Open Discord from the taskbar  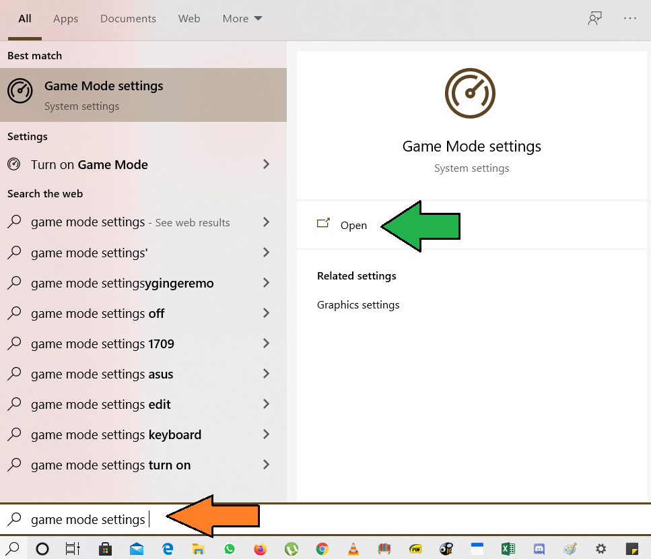coord(539,549)
